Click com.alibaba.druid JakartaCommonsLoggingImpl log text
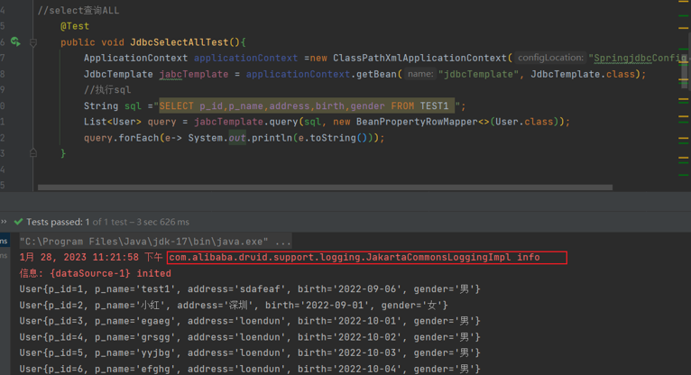The height and width of the screenshot is (375, 691). [x=366, y=258]
